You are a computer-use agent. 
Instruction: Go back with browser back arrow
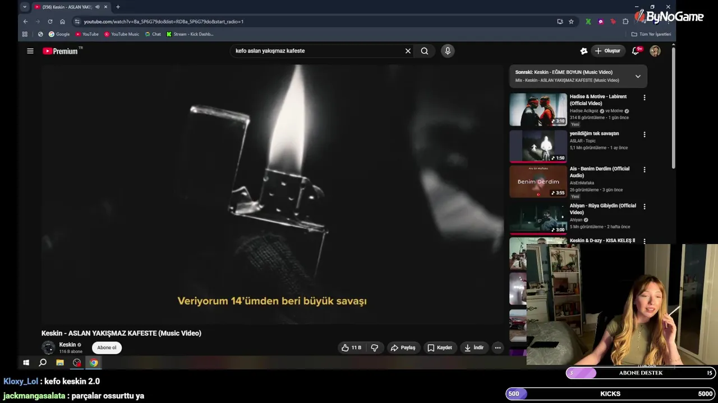tap(25, 21)
